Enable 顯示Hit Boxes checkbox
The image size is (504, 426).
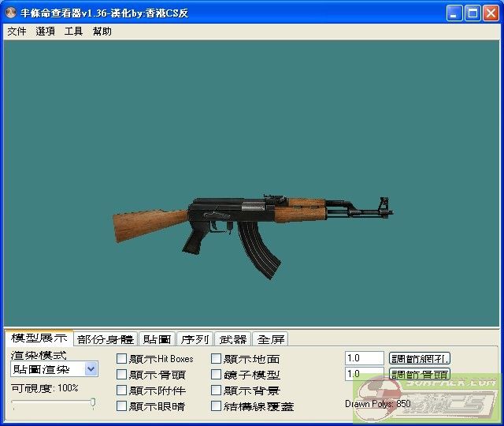pyautogui.click(x=121, y=359)
